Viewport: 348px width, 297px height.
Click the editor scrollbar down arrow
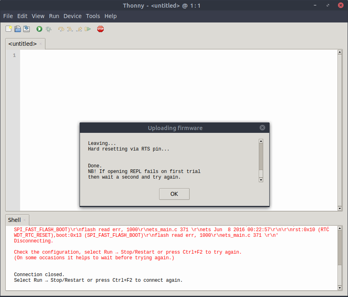click(340, 208)
